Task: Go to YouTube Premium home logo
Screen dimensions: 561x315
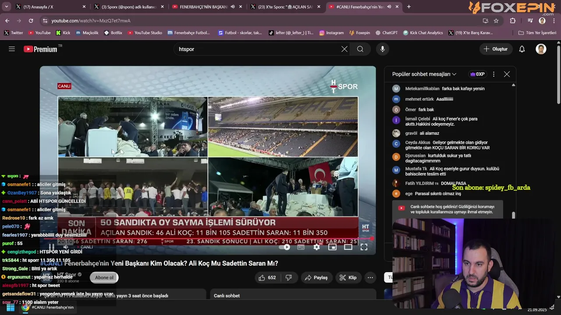Action: 41,49
